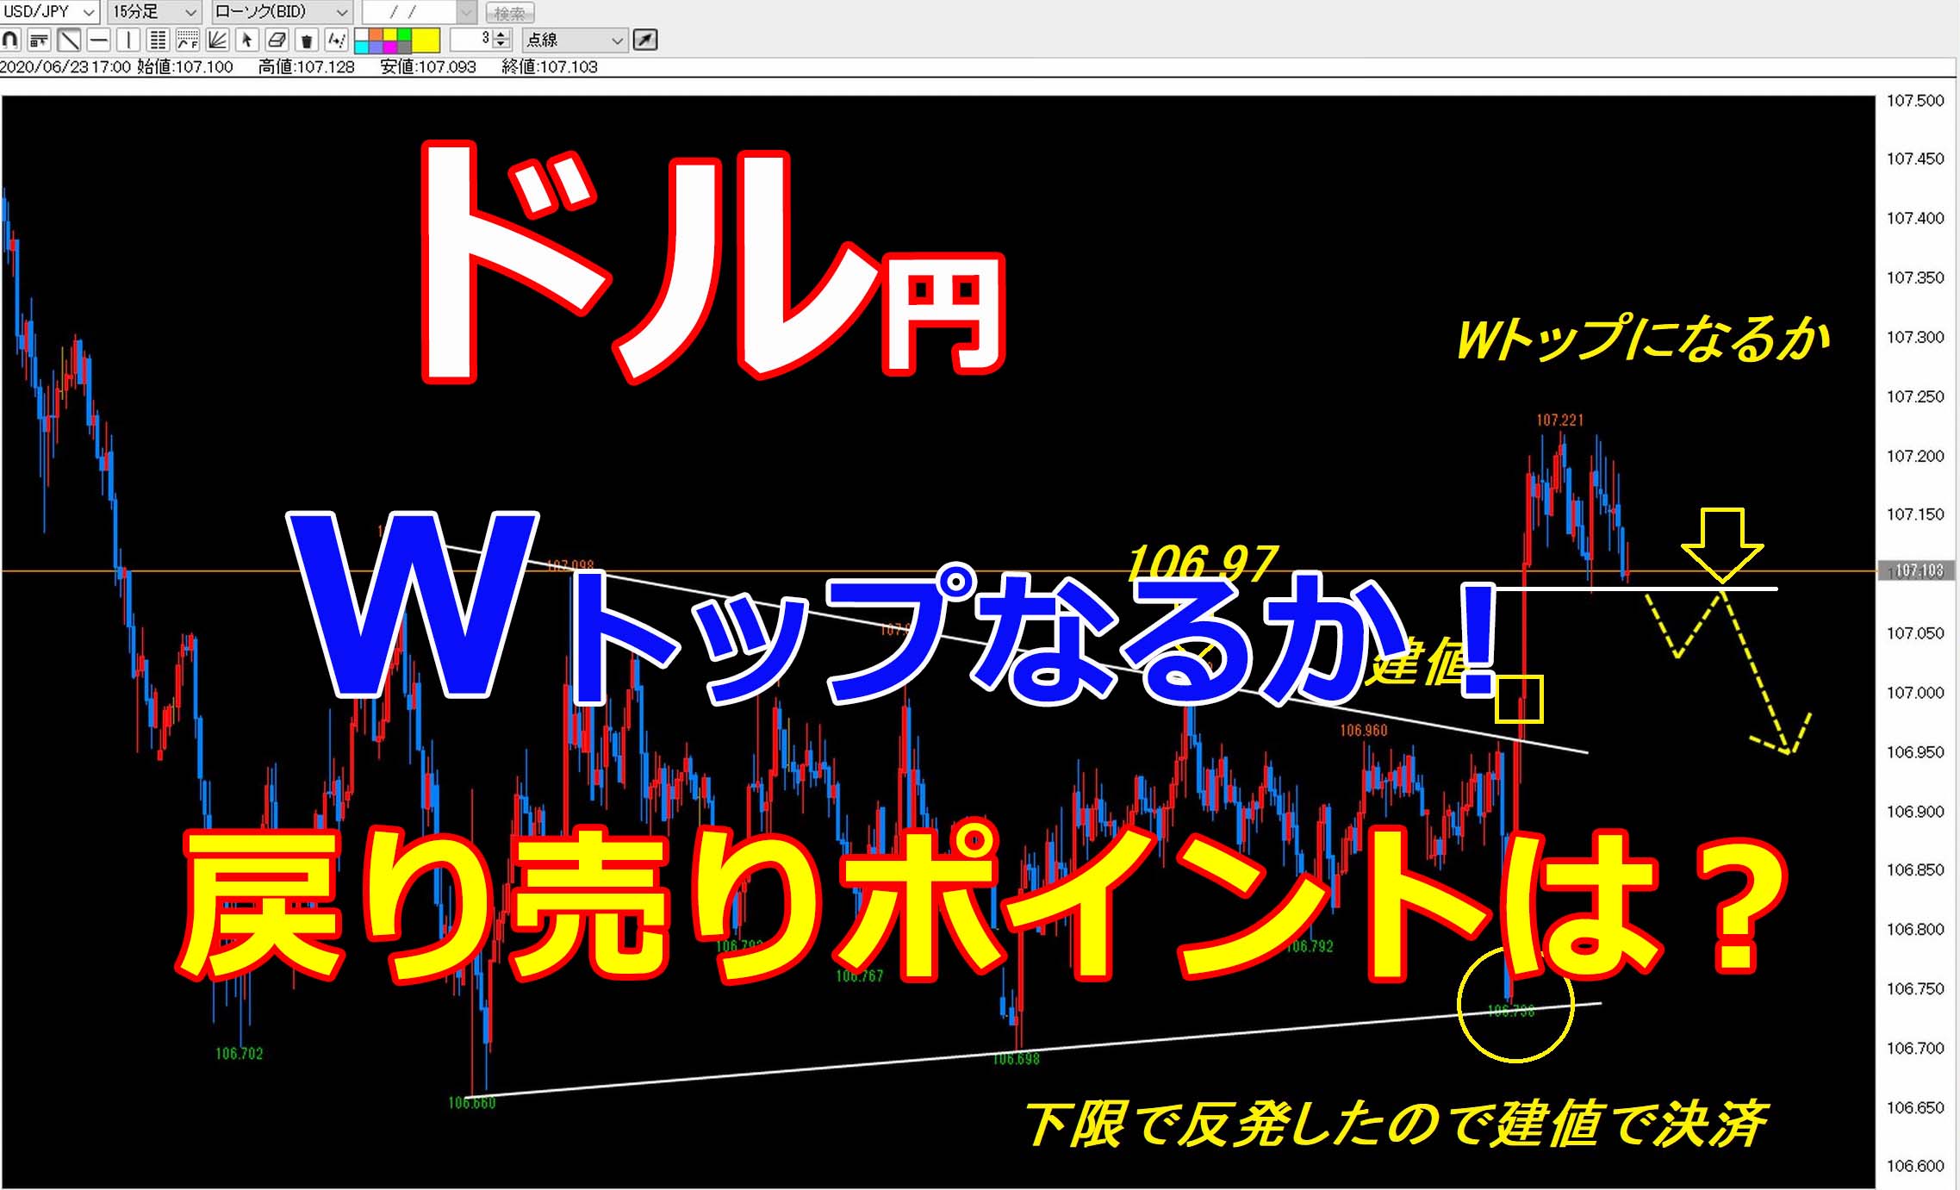Pick the orange color swatch
Viewport: 1960px width, 1190px height.
tap(376, 34)
